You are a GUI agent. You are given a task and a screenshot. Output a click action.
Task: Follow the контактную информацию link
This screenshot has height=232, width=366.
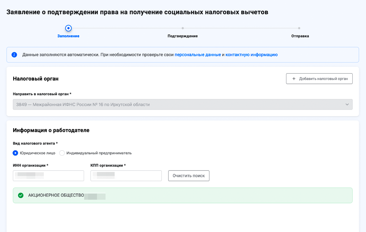pyautogui.click(x=251, y=55)
